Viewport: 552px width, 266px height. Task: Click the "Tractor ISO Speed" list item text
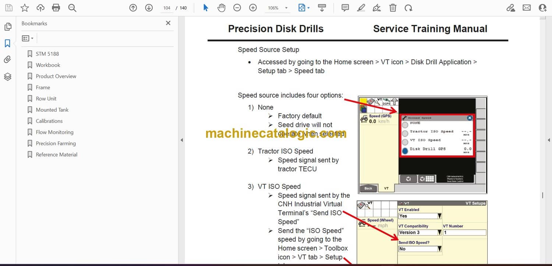click(286, 151)
